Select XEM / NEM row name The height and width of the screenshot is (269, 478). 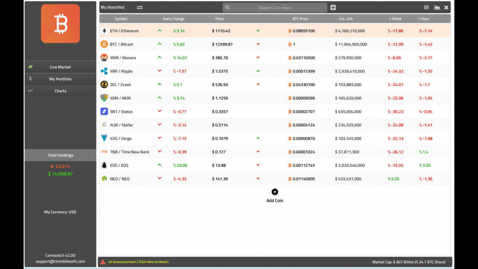point(120,98)
